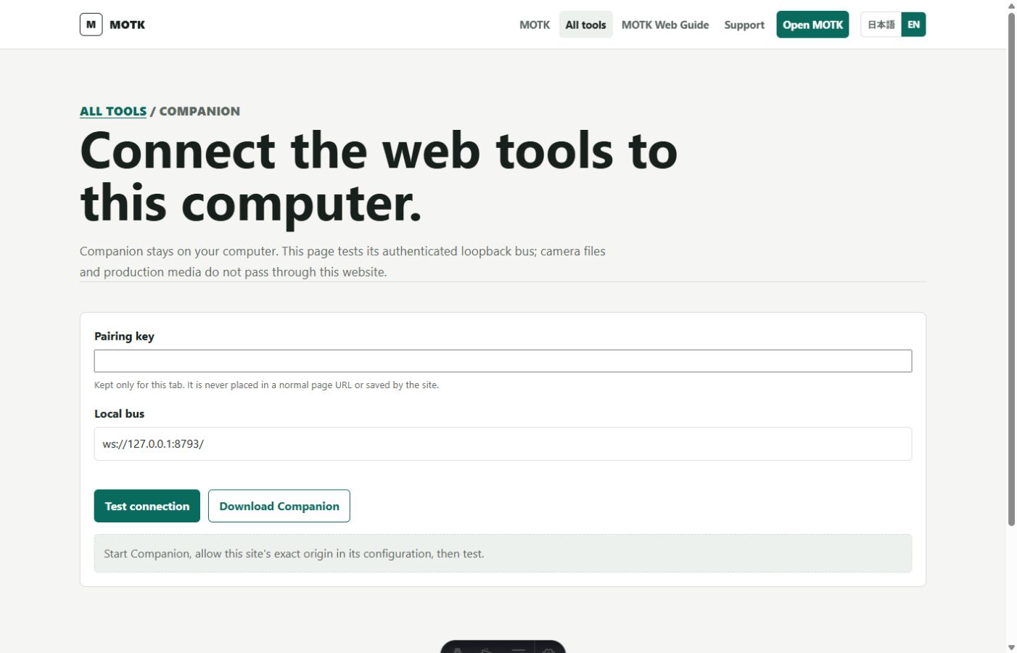Viewport: 1017px width, 653px height.
Task: Select the All tools nav item
Action: pos(585,25)
